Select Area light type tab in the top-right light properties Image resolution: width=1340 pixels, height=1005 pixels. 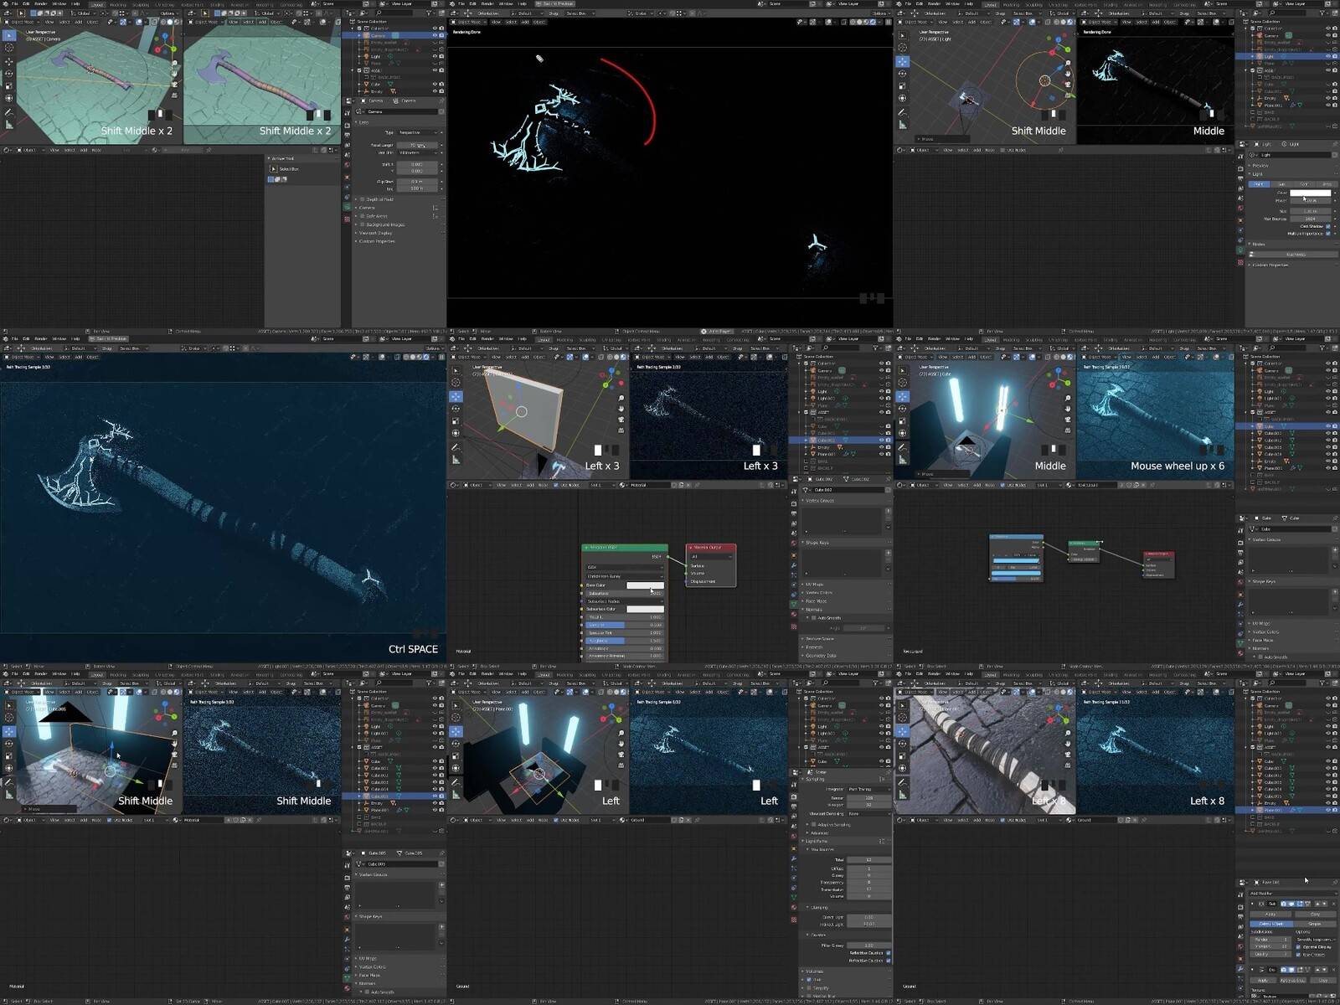click(1326, 183)
